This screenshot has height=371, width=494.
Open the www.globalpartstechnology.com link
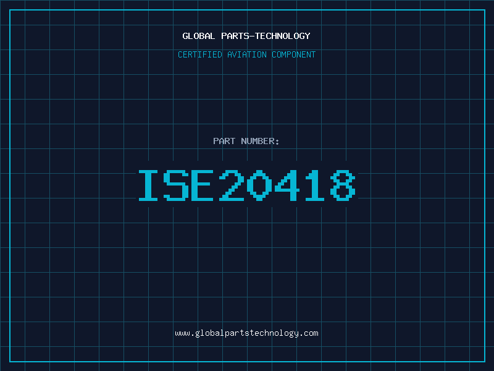click(246, 333)
